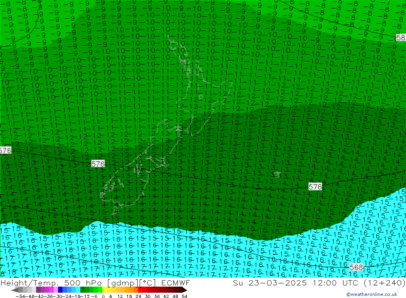Pick the cyan swatch near -18 in legend

(78, 290)
